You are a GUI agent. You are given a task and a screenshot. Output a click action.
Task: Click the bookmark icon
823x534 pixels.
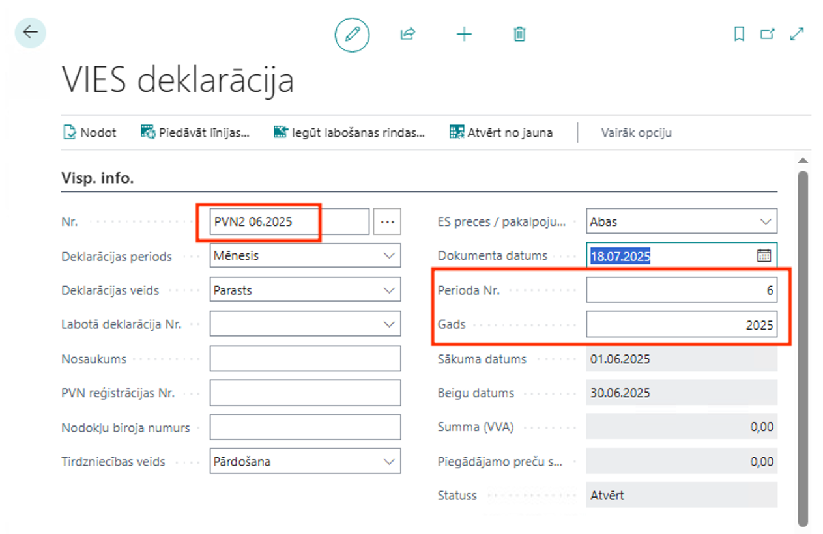(739, 35)
